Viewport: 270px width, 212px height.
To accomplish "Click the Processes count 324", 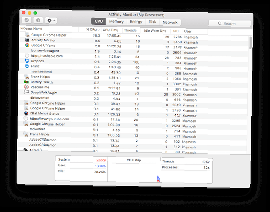I will point(206,168).
